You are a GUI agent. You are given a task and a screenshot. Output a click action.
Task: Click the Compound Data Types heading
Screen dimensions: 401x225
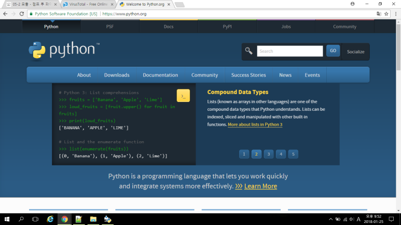[x=238, y=92]
